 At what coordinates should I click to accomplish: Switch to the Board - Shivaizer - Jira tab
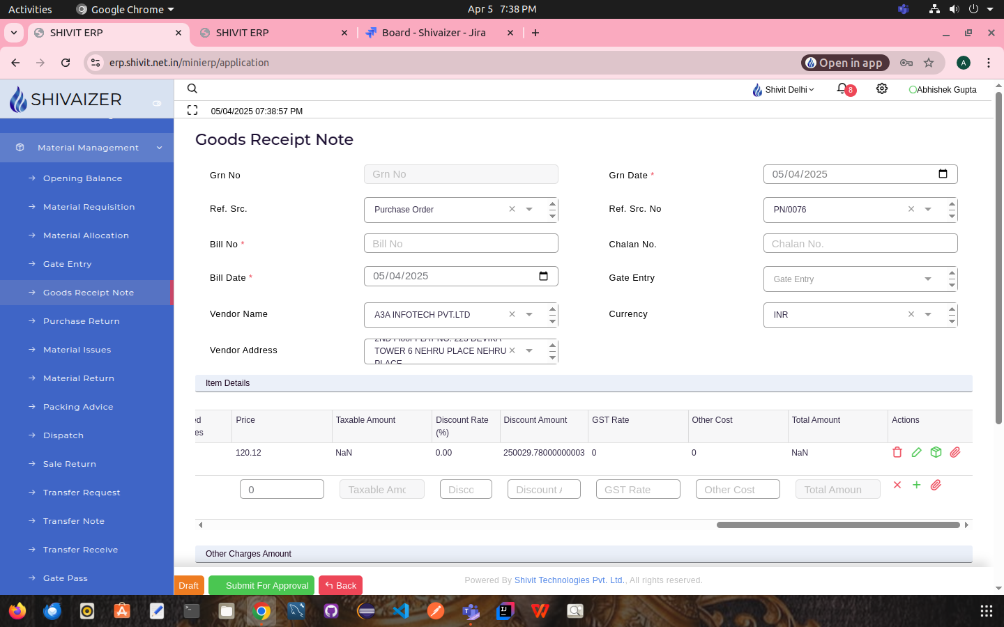click(x=433, y=33)
